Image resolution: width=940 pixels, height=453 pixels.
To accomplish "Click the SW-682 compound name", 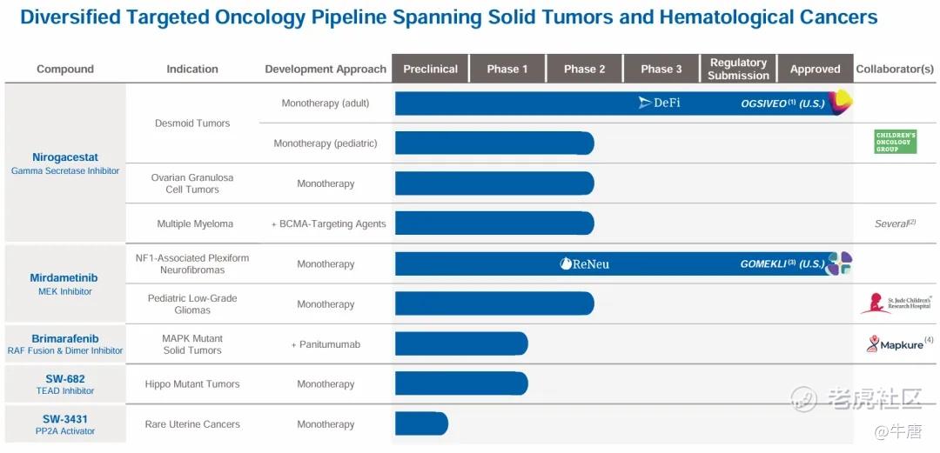I will [65, 378].
